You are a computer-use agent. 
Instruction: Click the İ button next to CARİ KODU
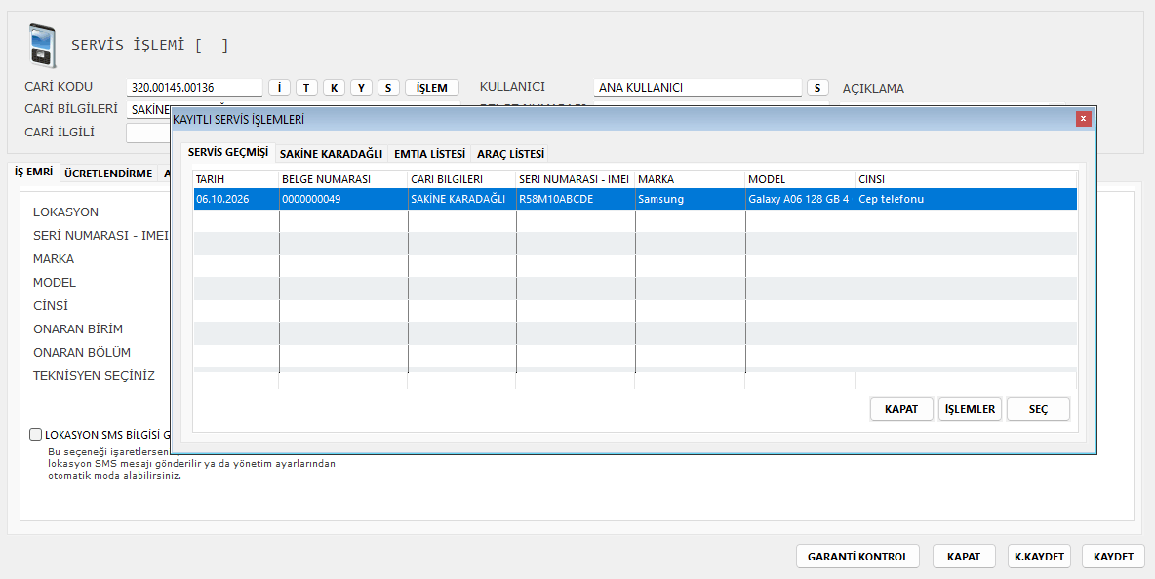pyautogui.click(x=279, y=88)
